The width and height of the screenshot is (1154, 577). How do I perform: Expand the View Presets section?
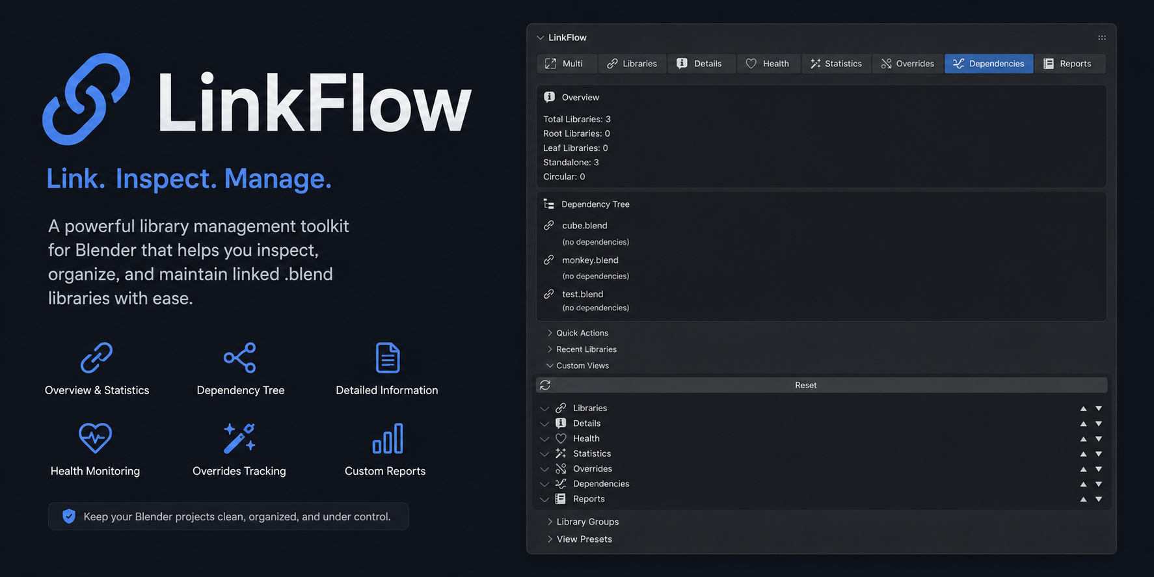click(580, 539)
